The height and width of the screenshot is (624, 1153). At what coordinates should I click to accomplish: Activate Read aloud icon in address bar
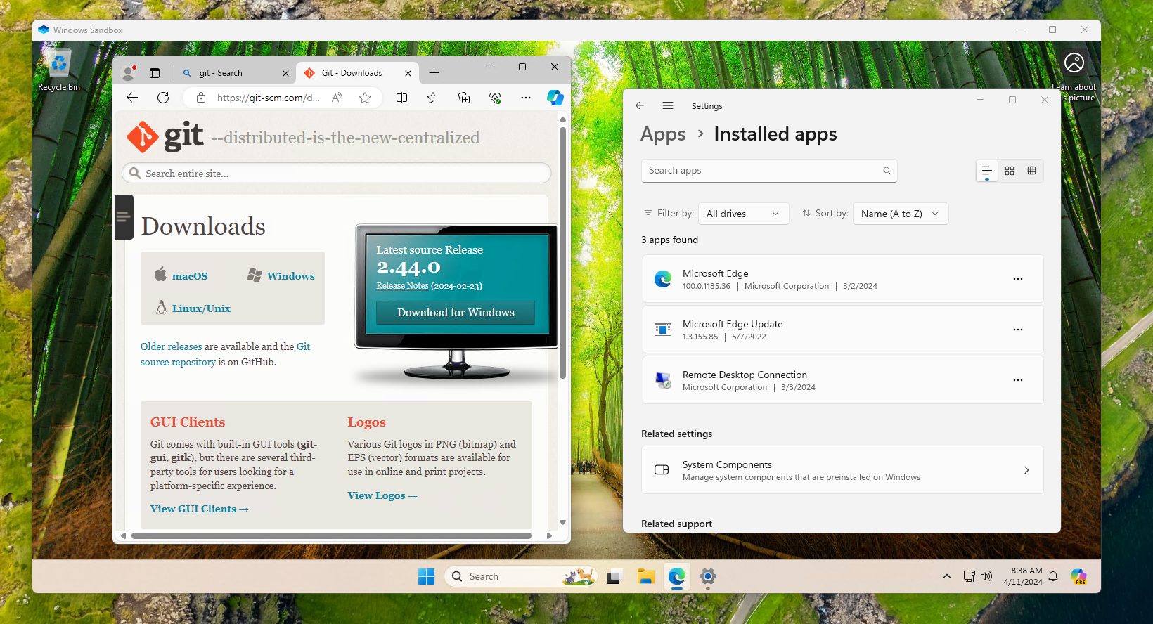pos(337,98)
